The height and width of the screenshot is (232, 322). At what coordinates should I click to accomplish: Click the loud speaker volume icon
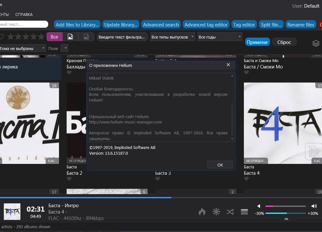point(314,206)
